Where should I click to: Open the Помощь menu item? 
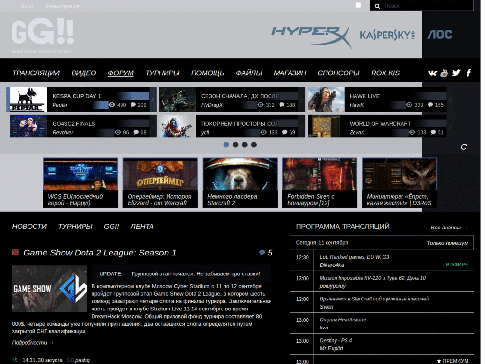(x=207, y=73)
